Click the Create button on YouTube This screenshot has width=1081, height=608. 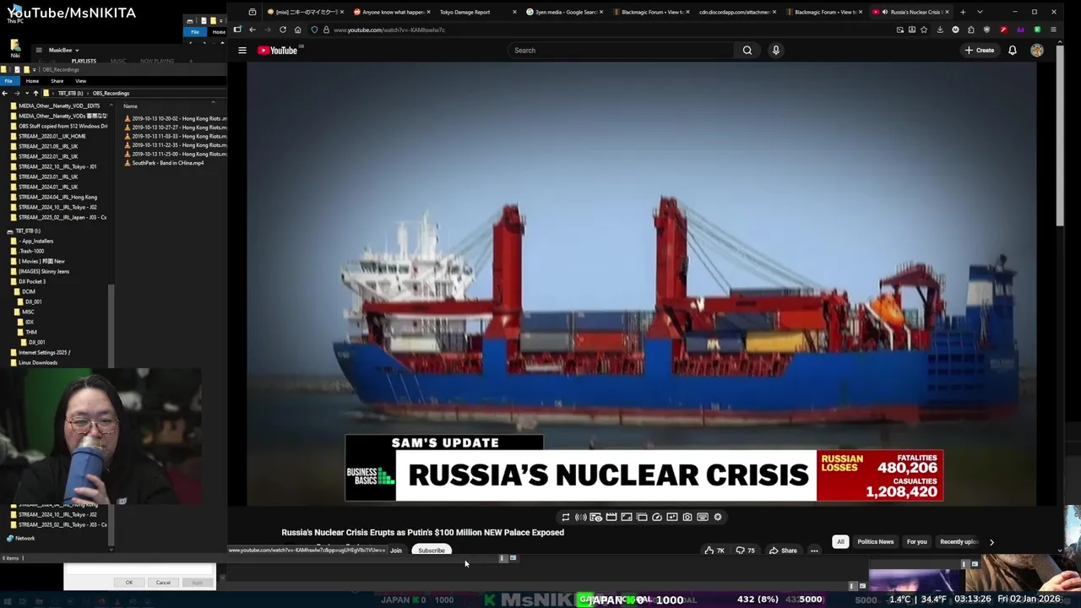980,51
